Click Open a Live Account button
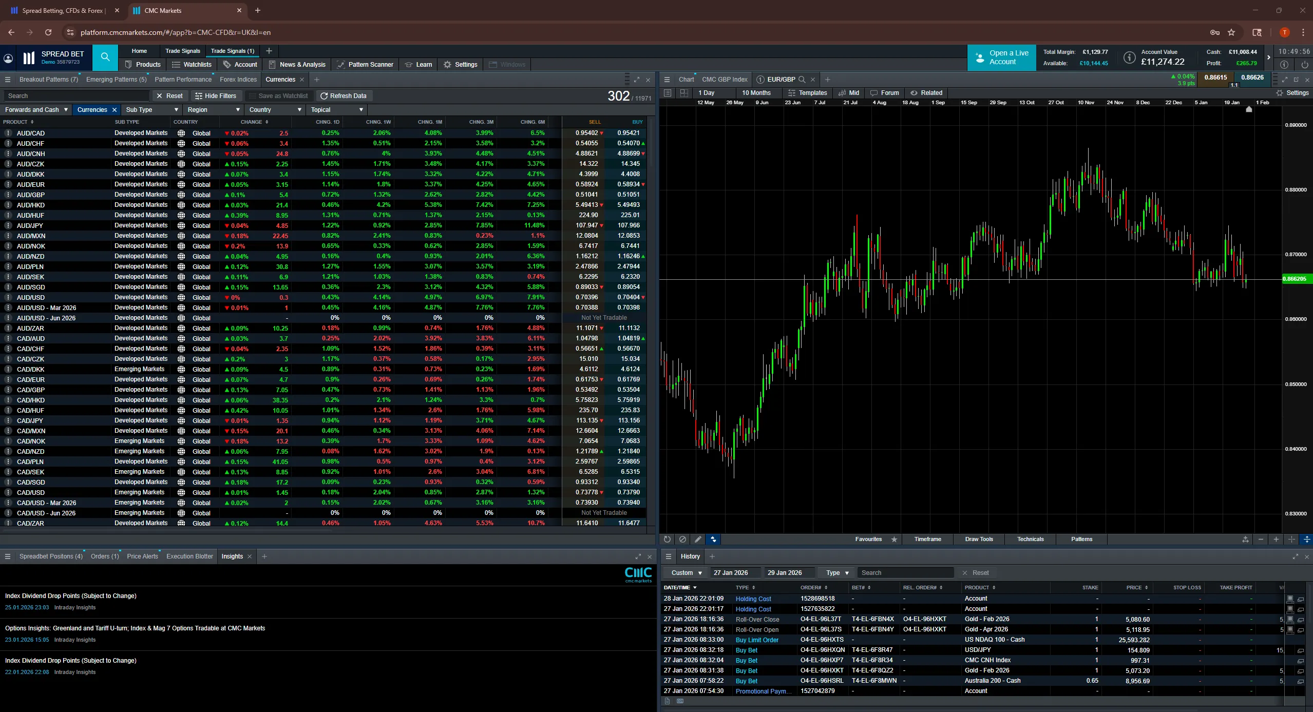The height and width of the screenshot is (712, 1313). point(1001,57)
